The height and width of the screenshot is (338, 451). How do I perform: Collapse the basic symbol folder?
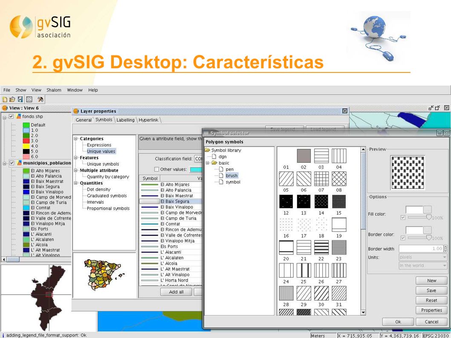tap(207, 163)
